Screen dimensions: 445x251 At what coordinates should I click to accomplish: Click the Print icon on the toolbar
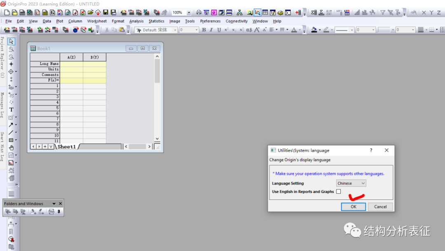coord(199,12)
